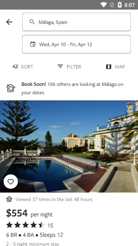
Task: View the star rating with 15 reviews
Action: pos(29,225)
